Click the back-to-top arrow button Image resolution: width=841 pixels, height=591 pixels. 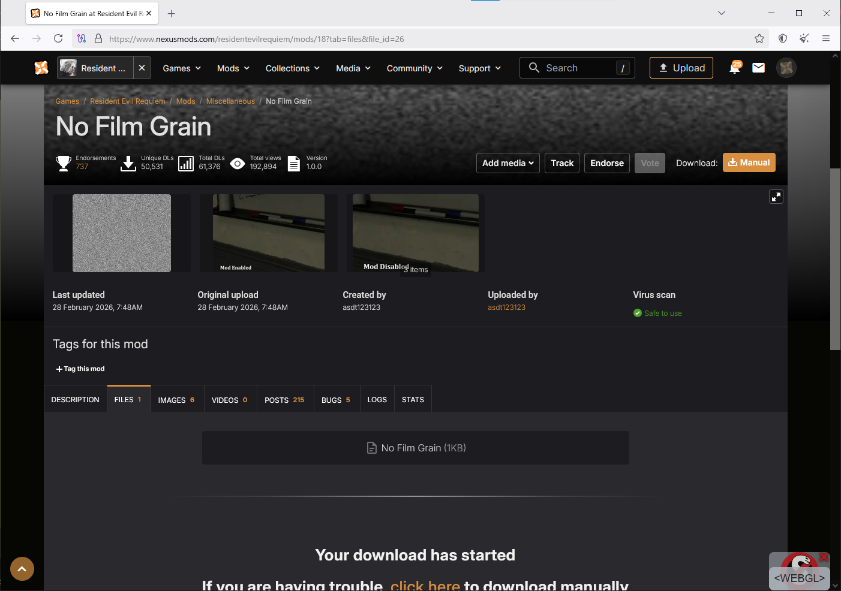[22, 569]
